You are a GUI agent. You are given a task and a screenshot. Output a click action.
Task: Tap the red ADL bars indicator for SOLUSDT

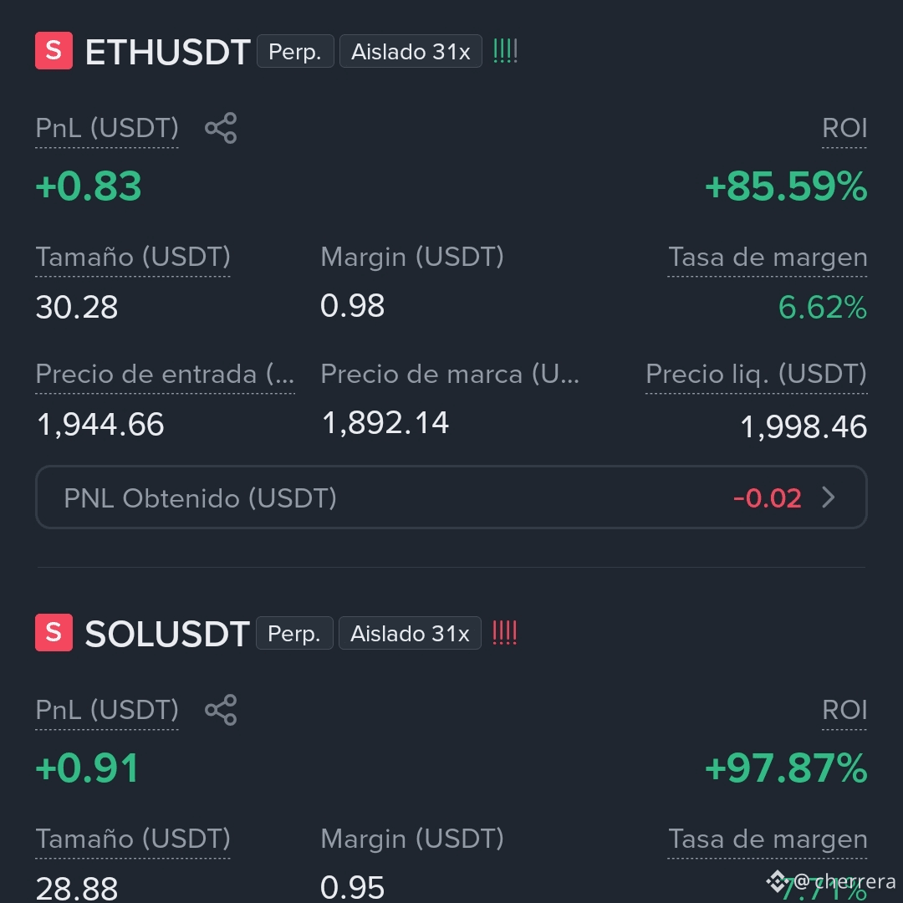tap(504, 633)
